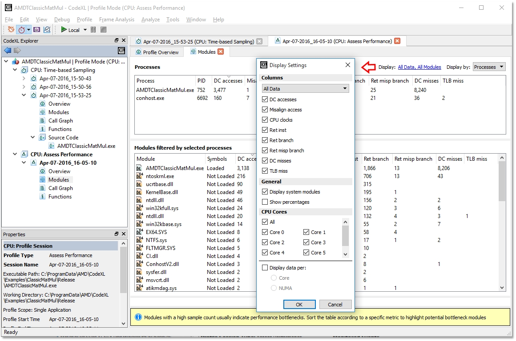
Task: Open Overview under Apr-07-2016_16-05-10
Action: point(59,171)
